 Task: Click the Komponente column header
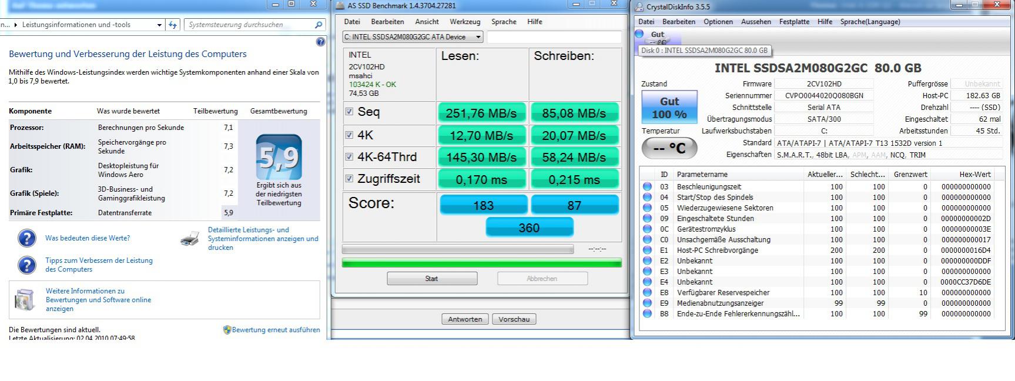31,111
